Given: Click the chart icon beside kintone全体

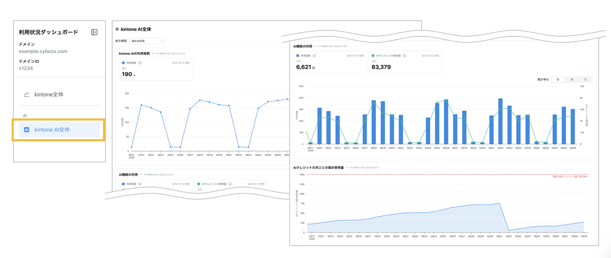Looking at the screenshot, I should click(26, 95).
